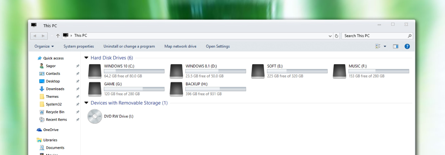Select OneDrive in navigation pane
Viewport: 445px width, 155px height.
[x=51, y=130]
